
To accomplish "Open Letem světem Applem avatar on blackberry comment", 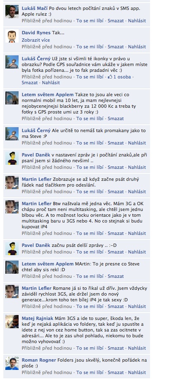I will [12, 98].
